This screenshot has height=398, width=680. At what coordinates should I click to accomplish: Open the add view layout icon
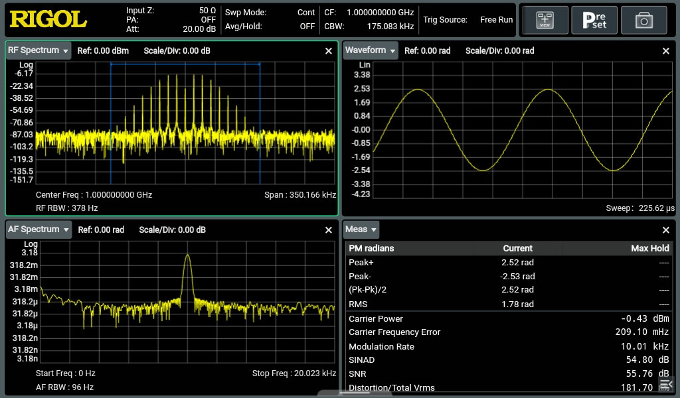(545, 20)
